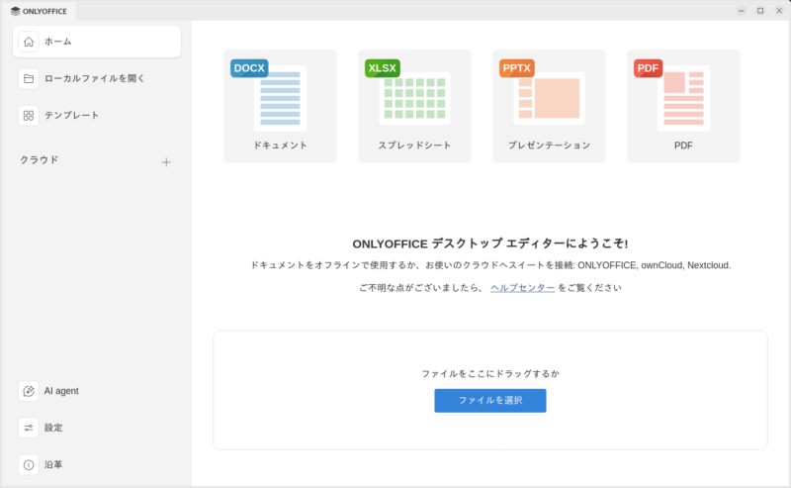Minimize the ONLYOFFICE window
This screenshot has height=488, width=791.
pos(741,10)
